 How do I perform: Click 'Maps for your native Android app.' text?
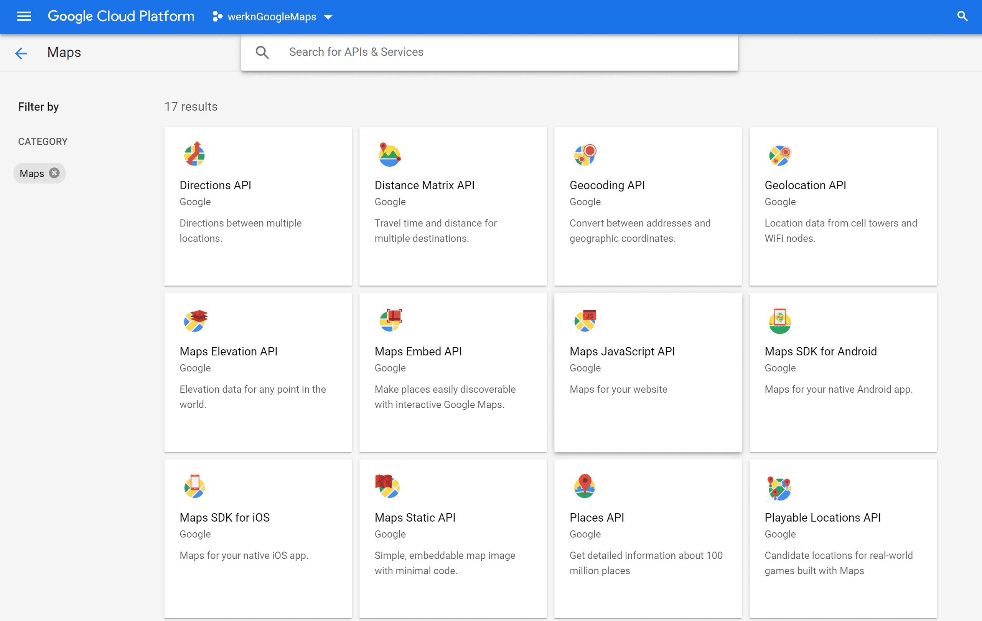click(839, 389)
